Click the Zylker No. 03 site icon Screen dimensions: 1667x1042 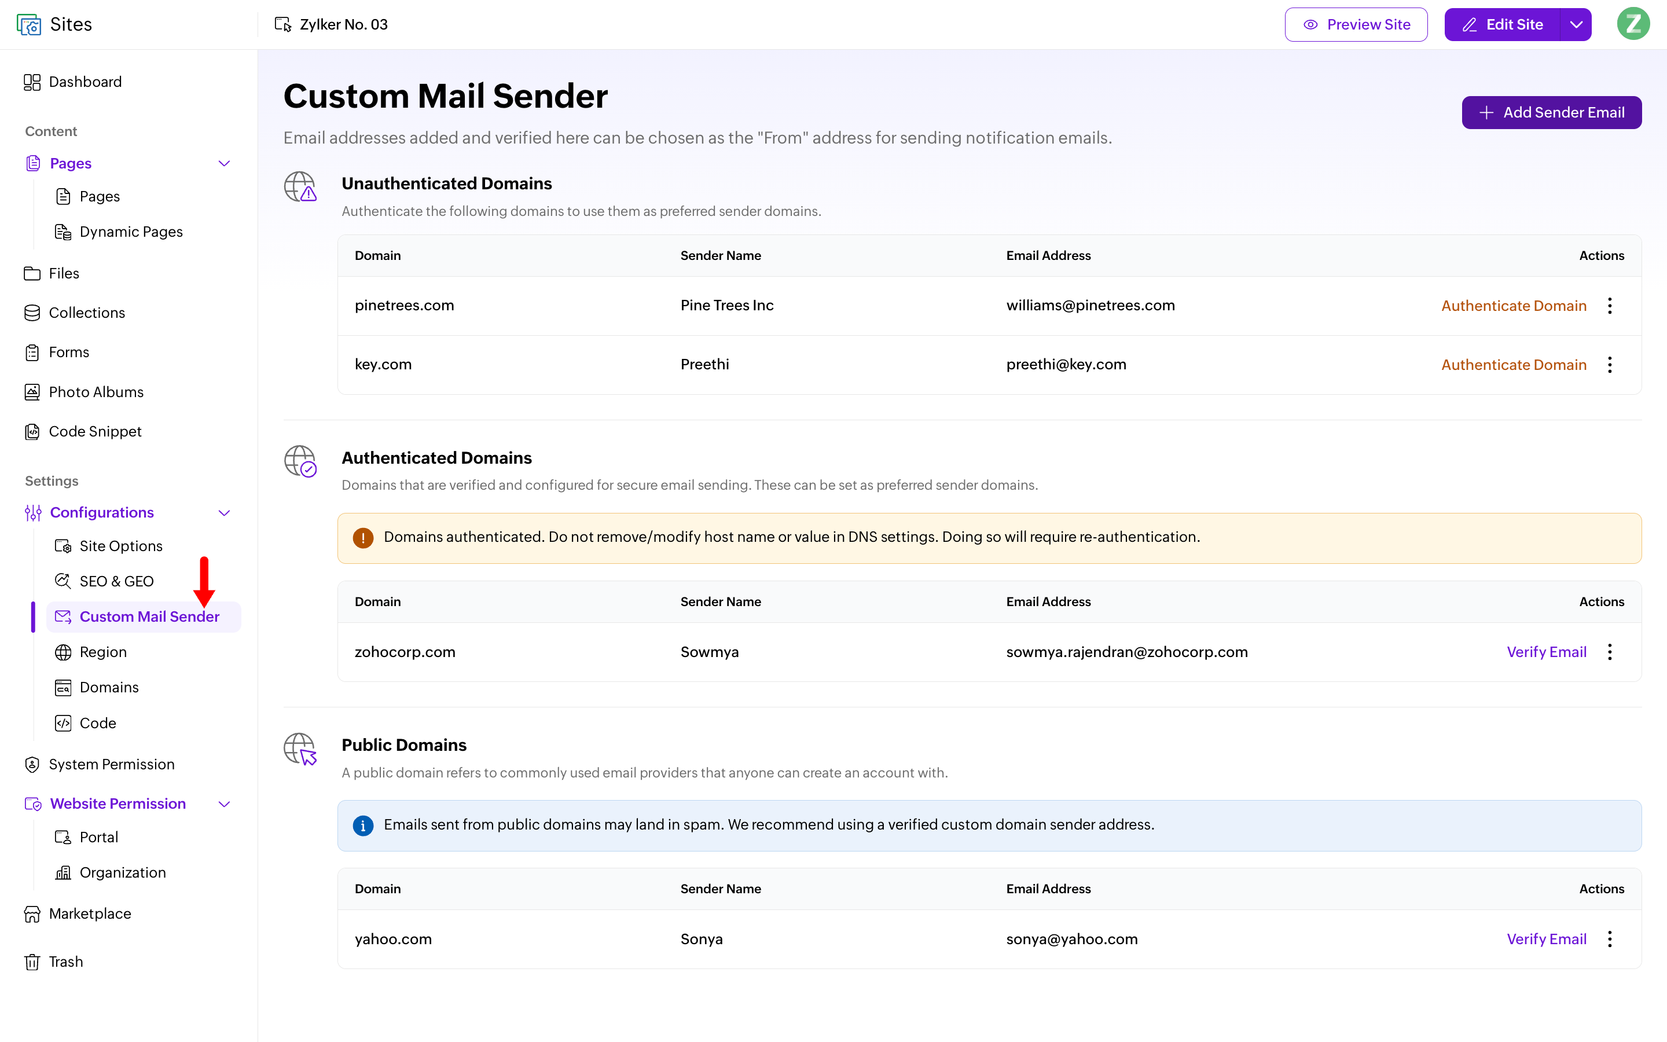click(282, 25)
